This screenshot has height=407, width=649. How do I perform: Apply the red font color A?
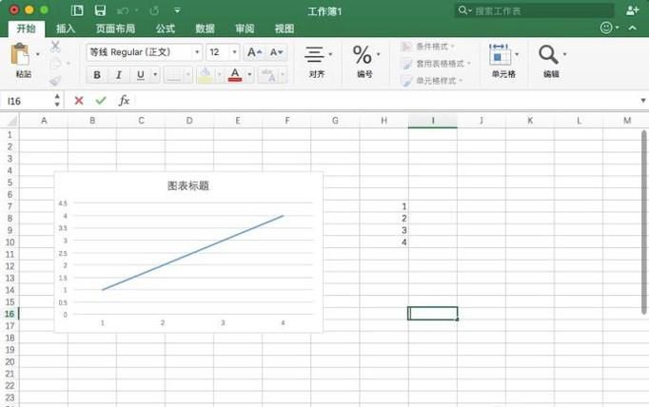pyautogui.click(x=235, y=75)
